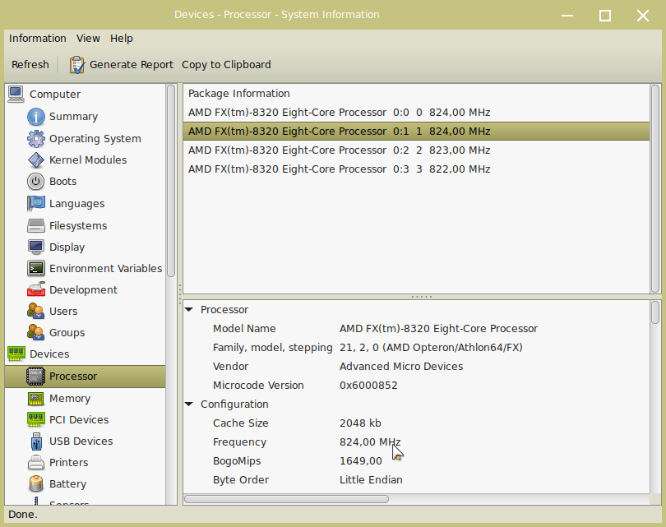
Task: Minimize the System Information window
Action: coord(567,16)
